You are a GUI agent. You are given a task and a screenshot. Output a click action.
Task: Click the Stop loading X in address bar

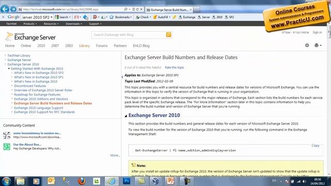click(141, 9)
